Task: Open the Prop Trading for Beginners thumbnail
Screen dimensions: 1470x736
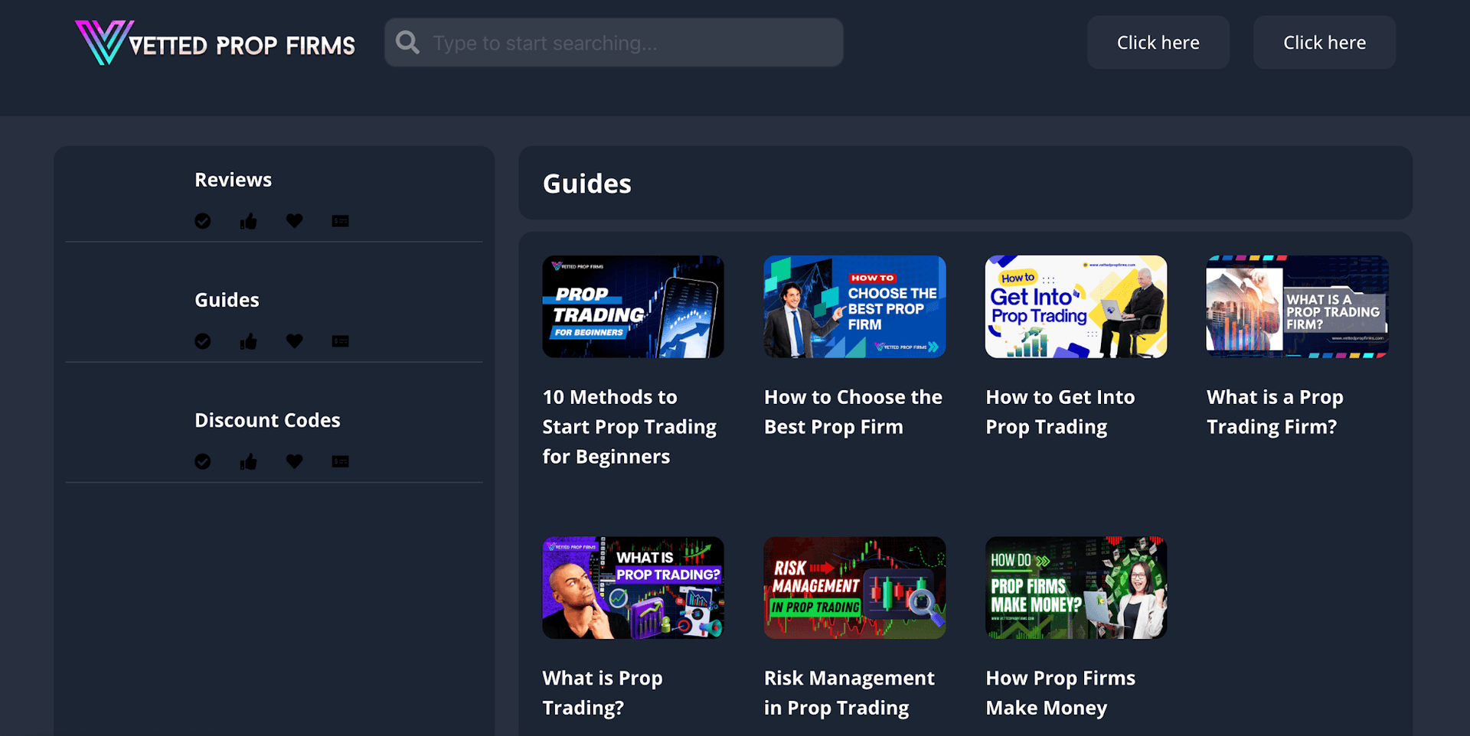Action: coord(633,307)
